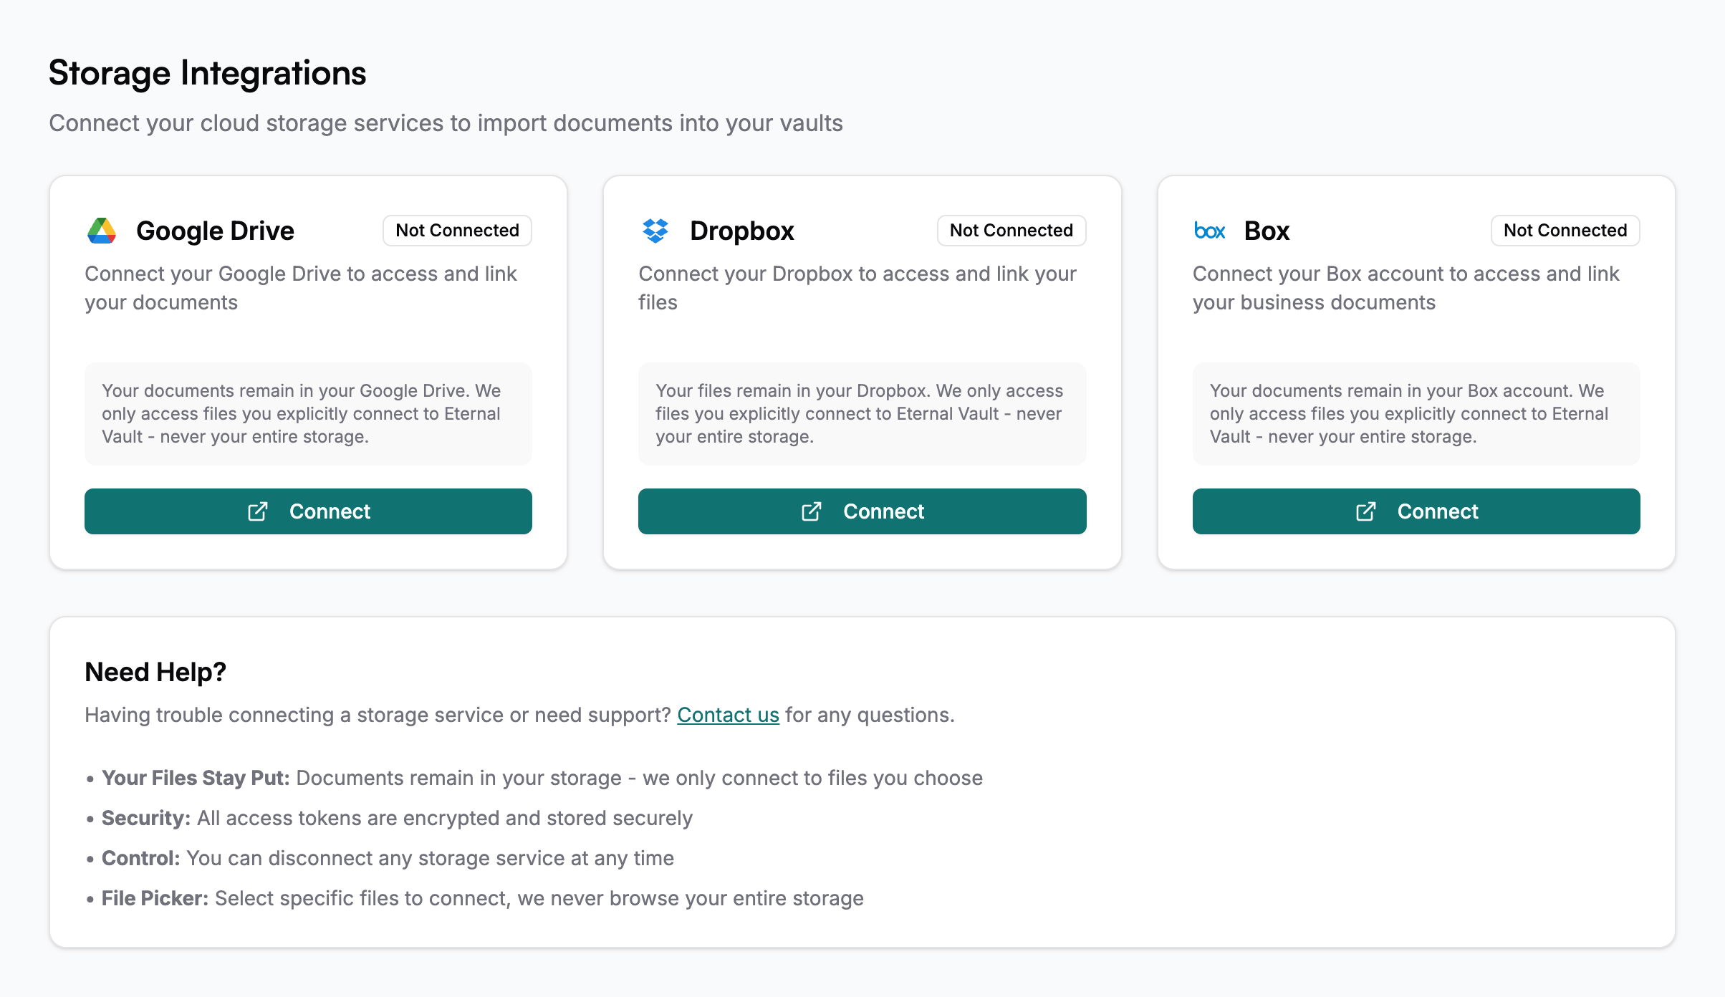Connect the Dropbox integration
The height and width of the screenshot is (997, 1725).
(862, 511)
